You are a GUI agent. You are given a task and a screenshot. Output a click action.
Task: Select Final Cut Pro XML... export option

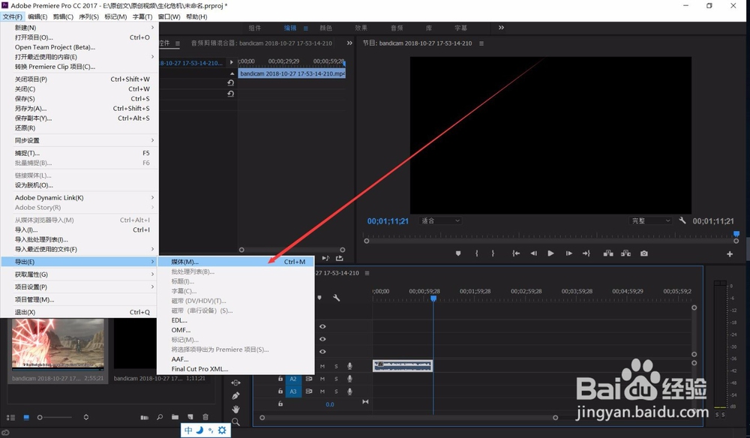235,369
